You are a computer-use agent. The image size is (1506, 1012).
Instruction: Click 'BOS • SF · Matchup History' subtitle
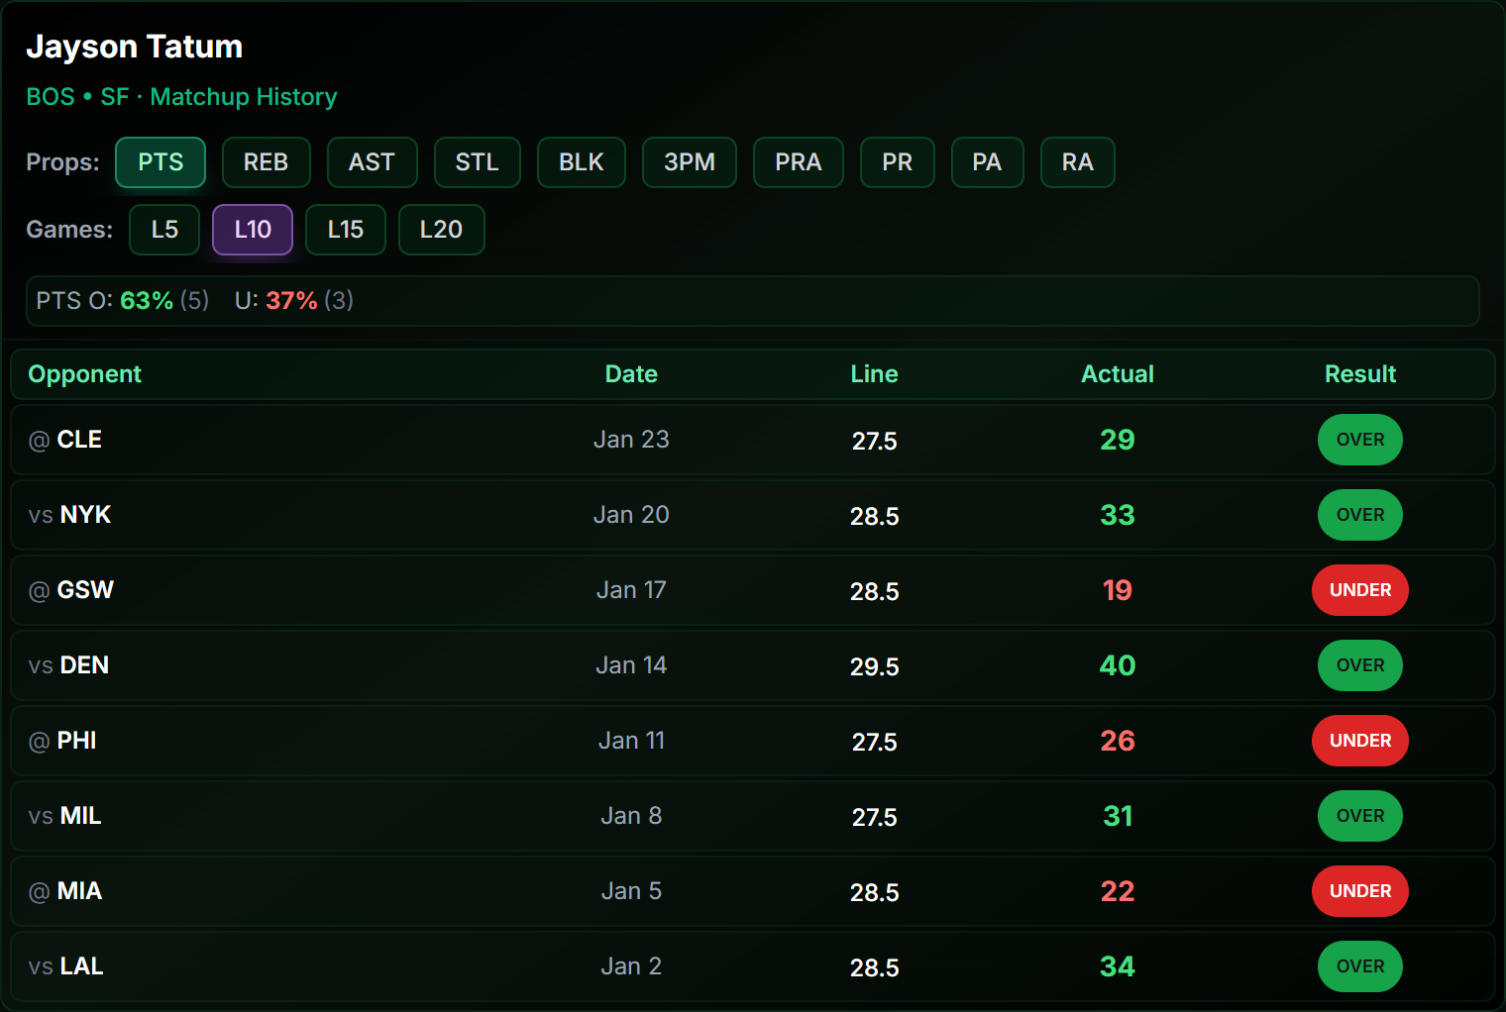tap(181, 97)
